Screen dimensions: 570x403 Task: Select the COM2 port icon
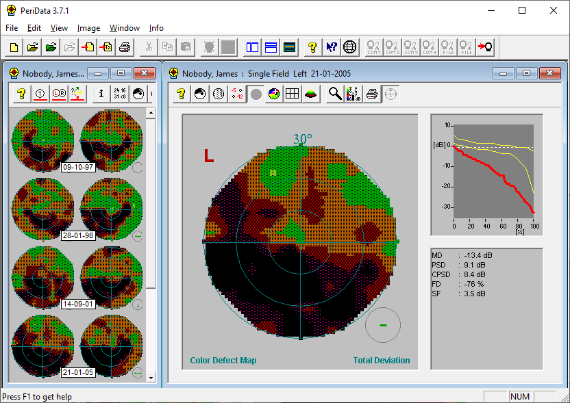tap(393, 47)
